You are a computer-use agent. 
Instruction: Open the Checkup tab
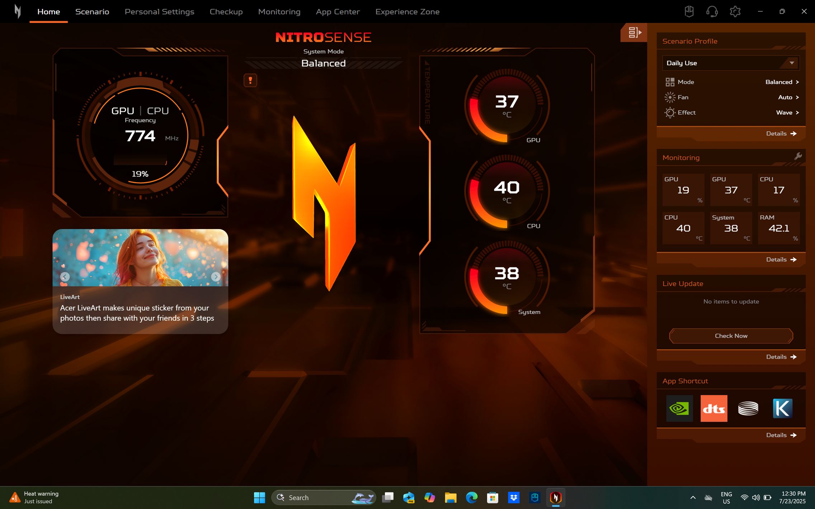coord(226,11)
